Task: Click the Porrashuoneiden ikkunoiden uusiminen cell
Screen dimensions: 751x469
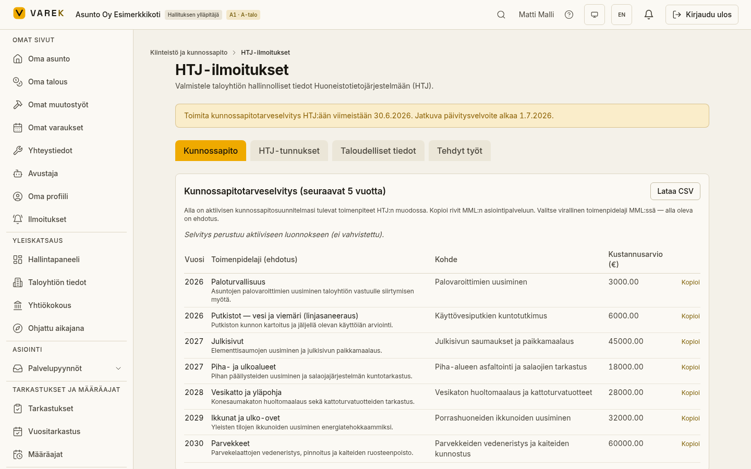Action: 503,418
